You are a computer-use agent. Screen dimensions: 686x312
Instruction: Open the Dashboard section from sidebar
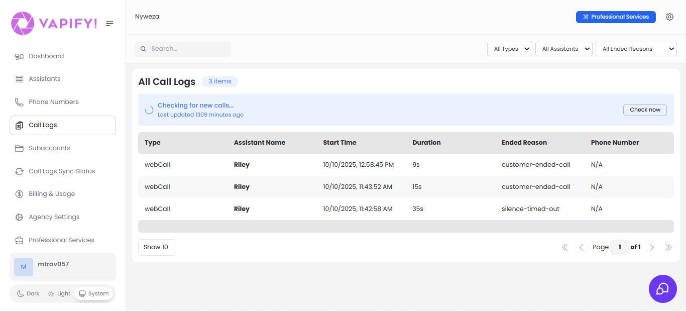(x=46, y=56)
